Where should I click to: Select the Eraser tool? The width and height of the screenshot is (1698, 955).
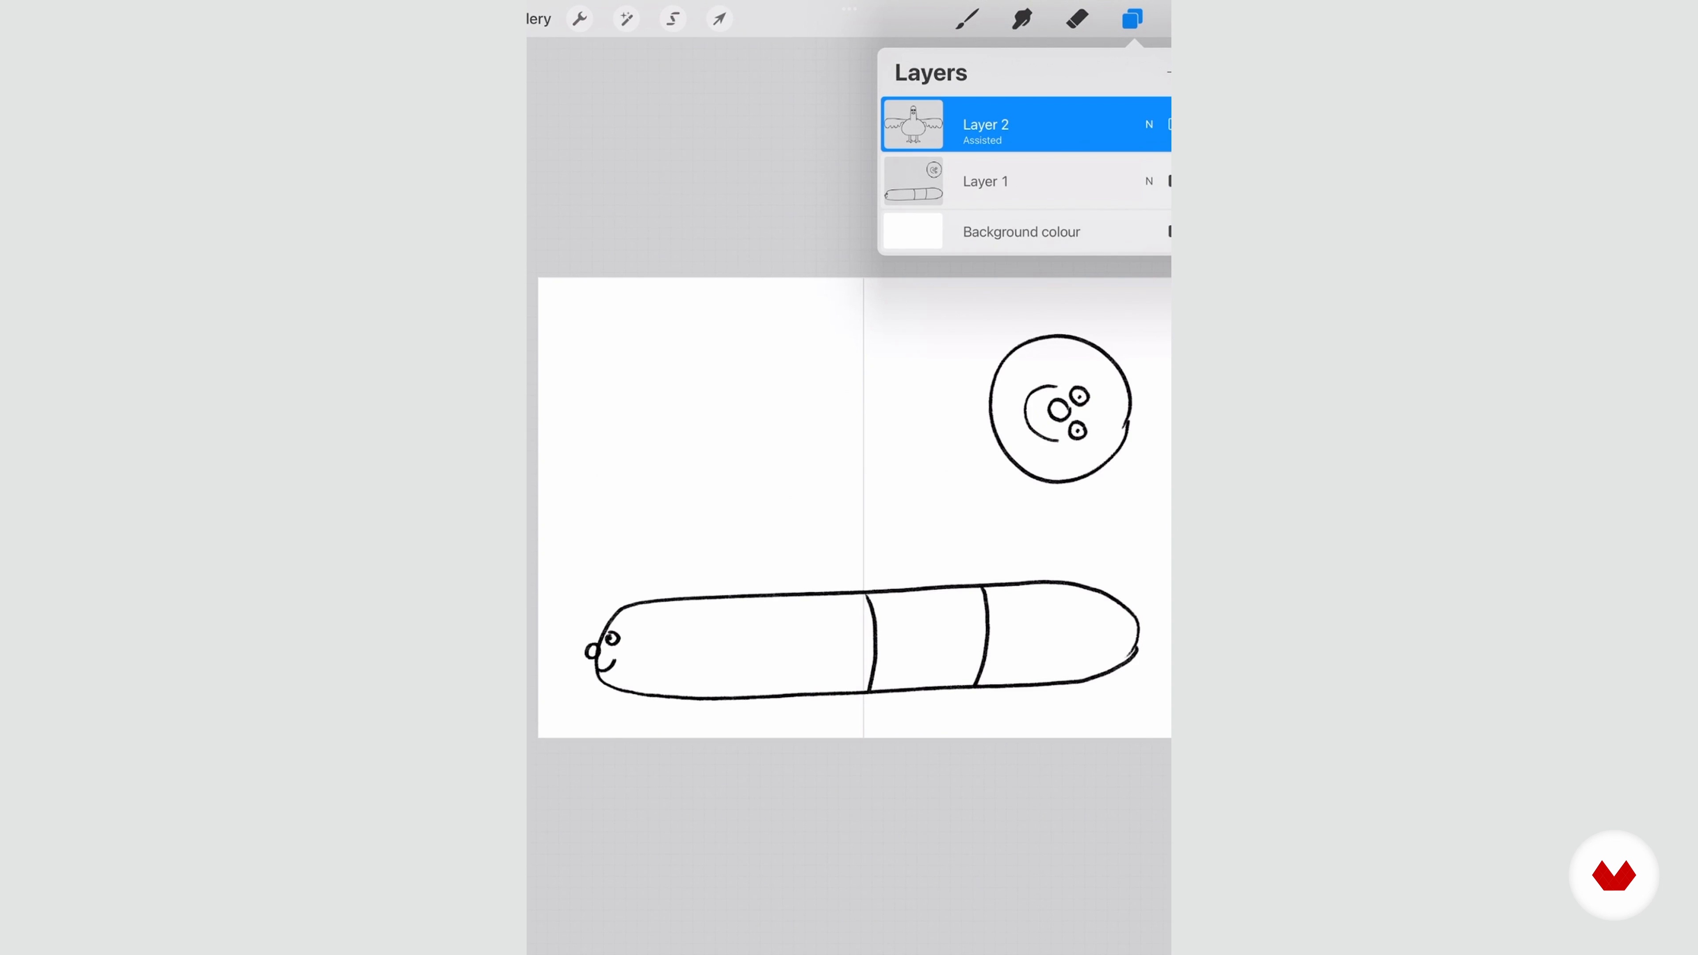(x=1077, y=19)
